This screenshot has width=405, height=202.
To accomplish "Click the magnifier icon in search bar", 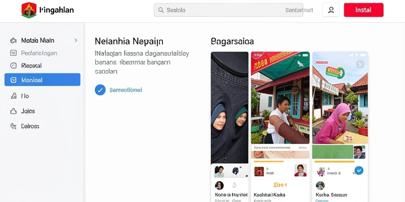I will [x=161, y=10].
